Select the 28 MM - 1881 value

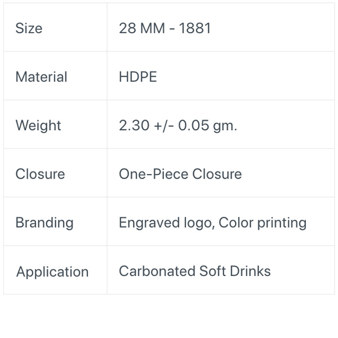tap(164, 28)
